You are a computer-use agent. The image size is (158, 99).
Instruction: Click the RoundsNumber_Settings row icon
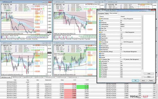point(100,52)
